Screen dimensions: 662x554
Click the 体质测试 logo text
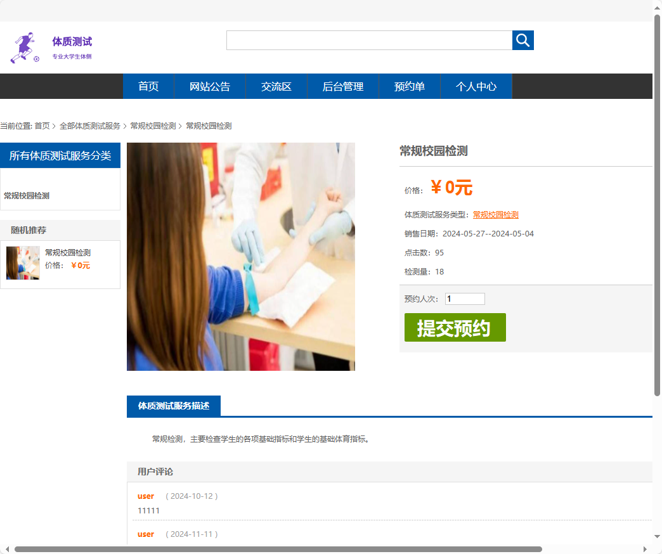(71, 42)
